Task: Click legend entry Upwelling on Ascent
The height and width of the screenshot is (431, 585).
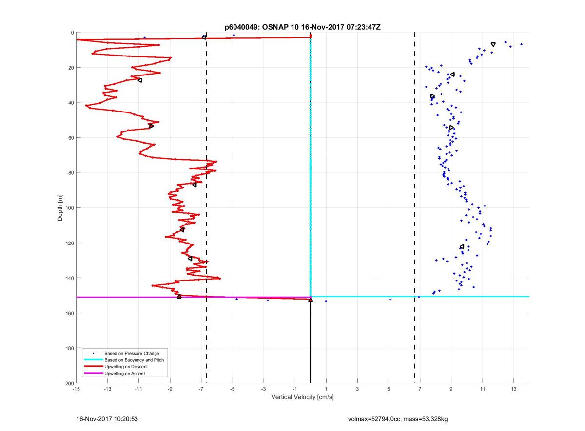Action: click(x=125, y=374)
